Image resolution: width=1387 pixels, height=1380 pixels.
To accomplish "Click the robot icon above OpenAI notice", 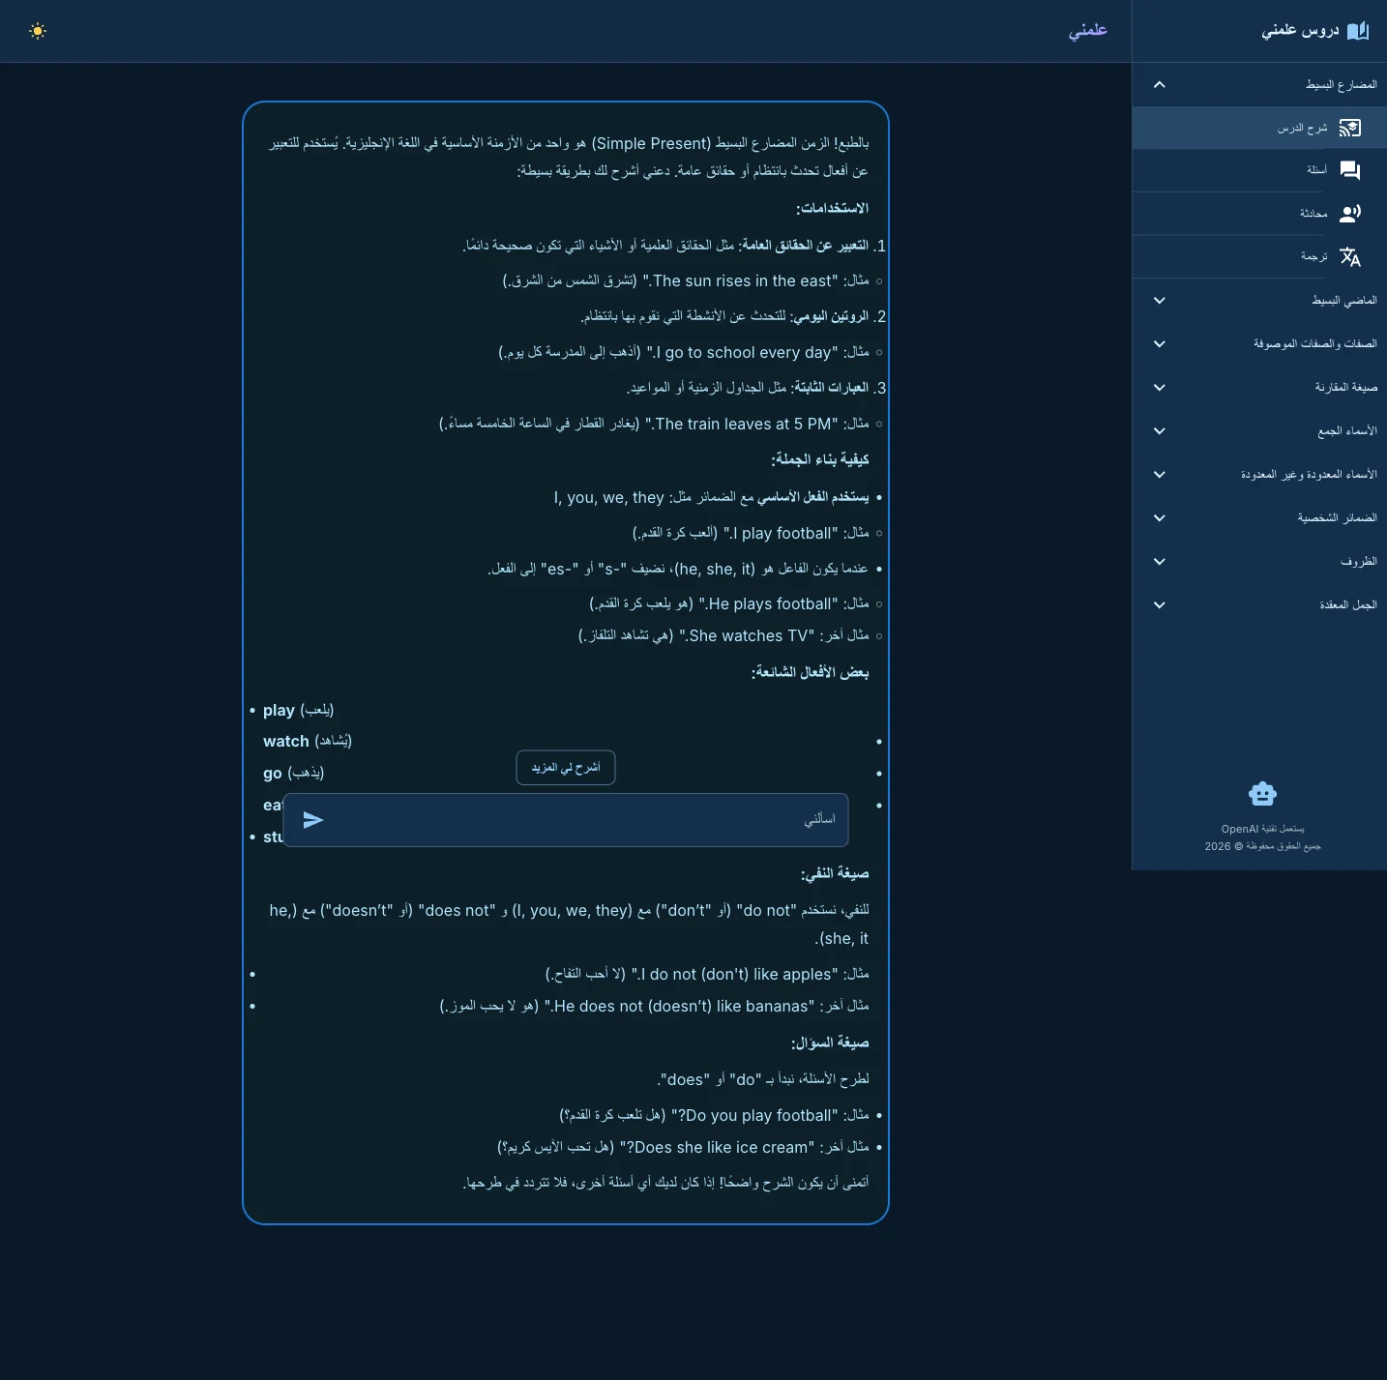I will (x=1262, y=794).
